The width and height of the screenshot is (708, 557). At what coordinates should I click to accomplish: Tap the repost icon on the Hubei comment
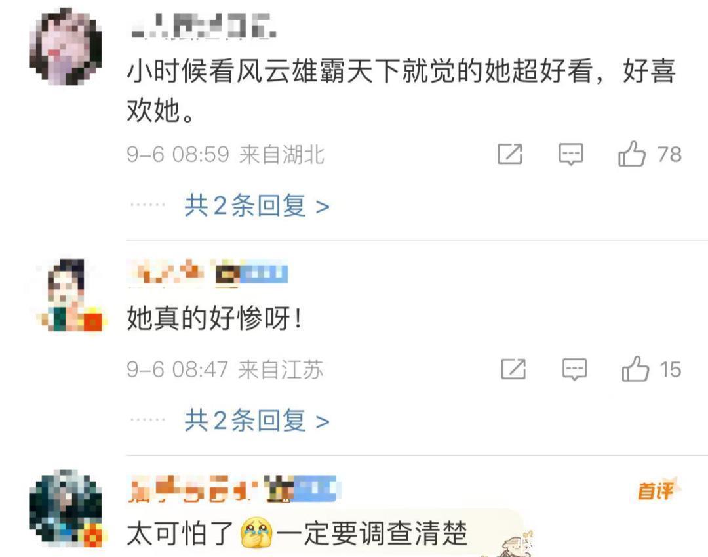[510, 154]
